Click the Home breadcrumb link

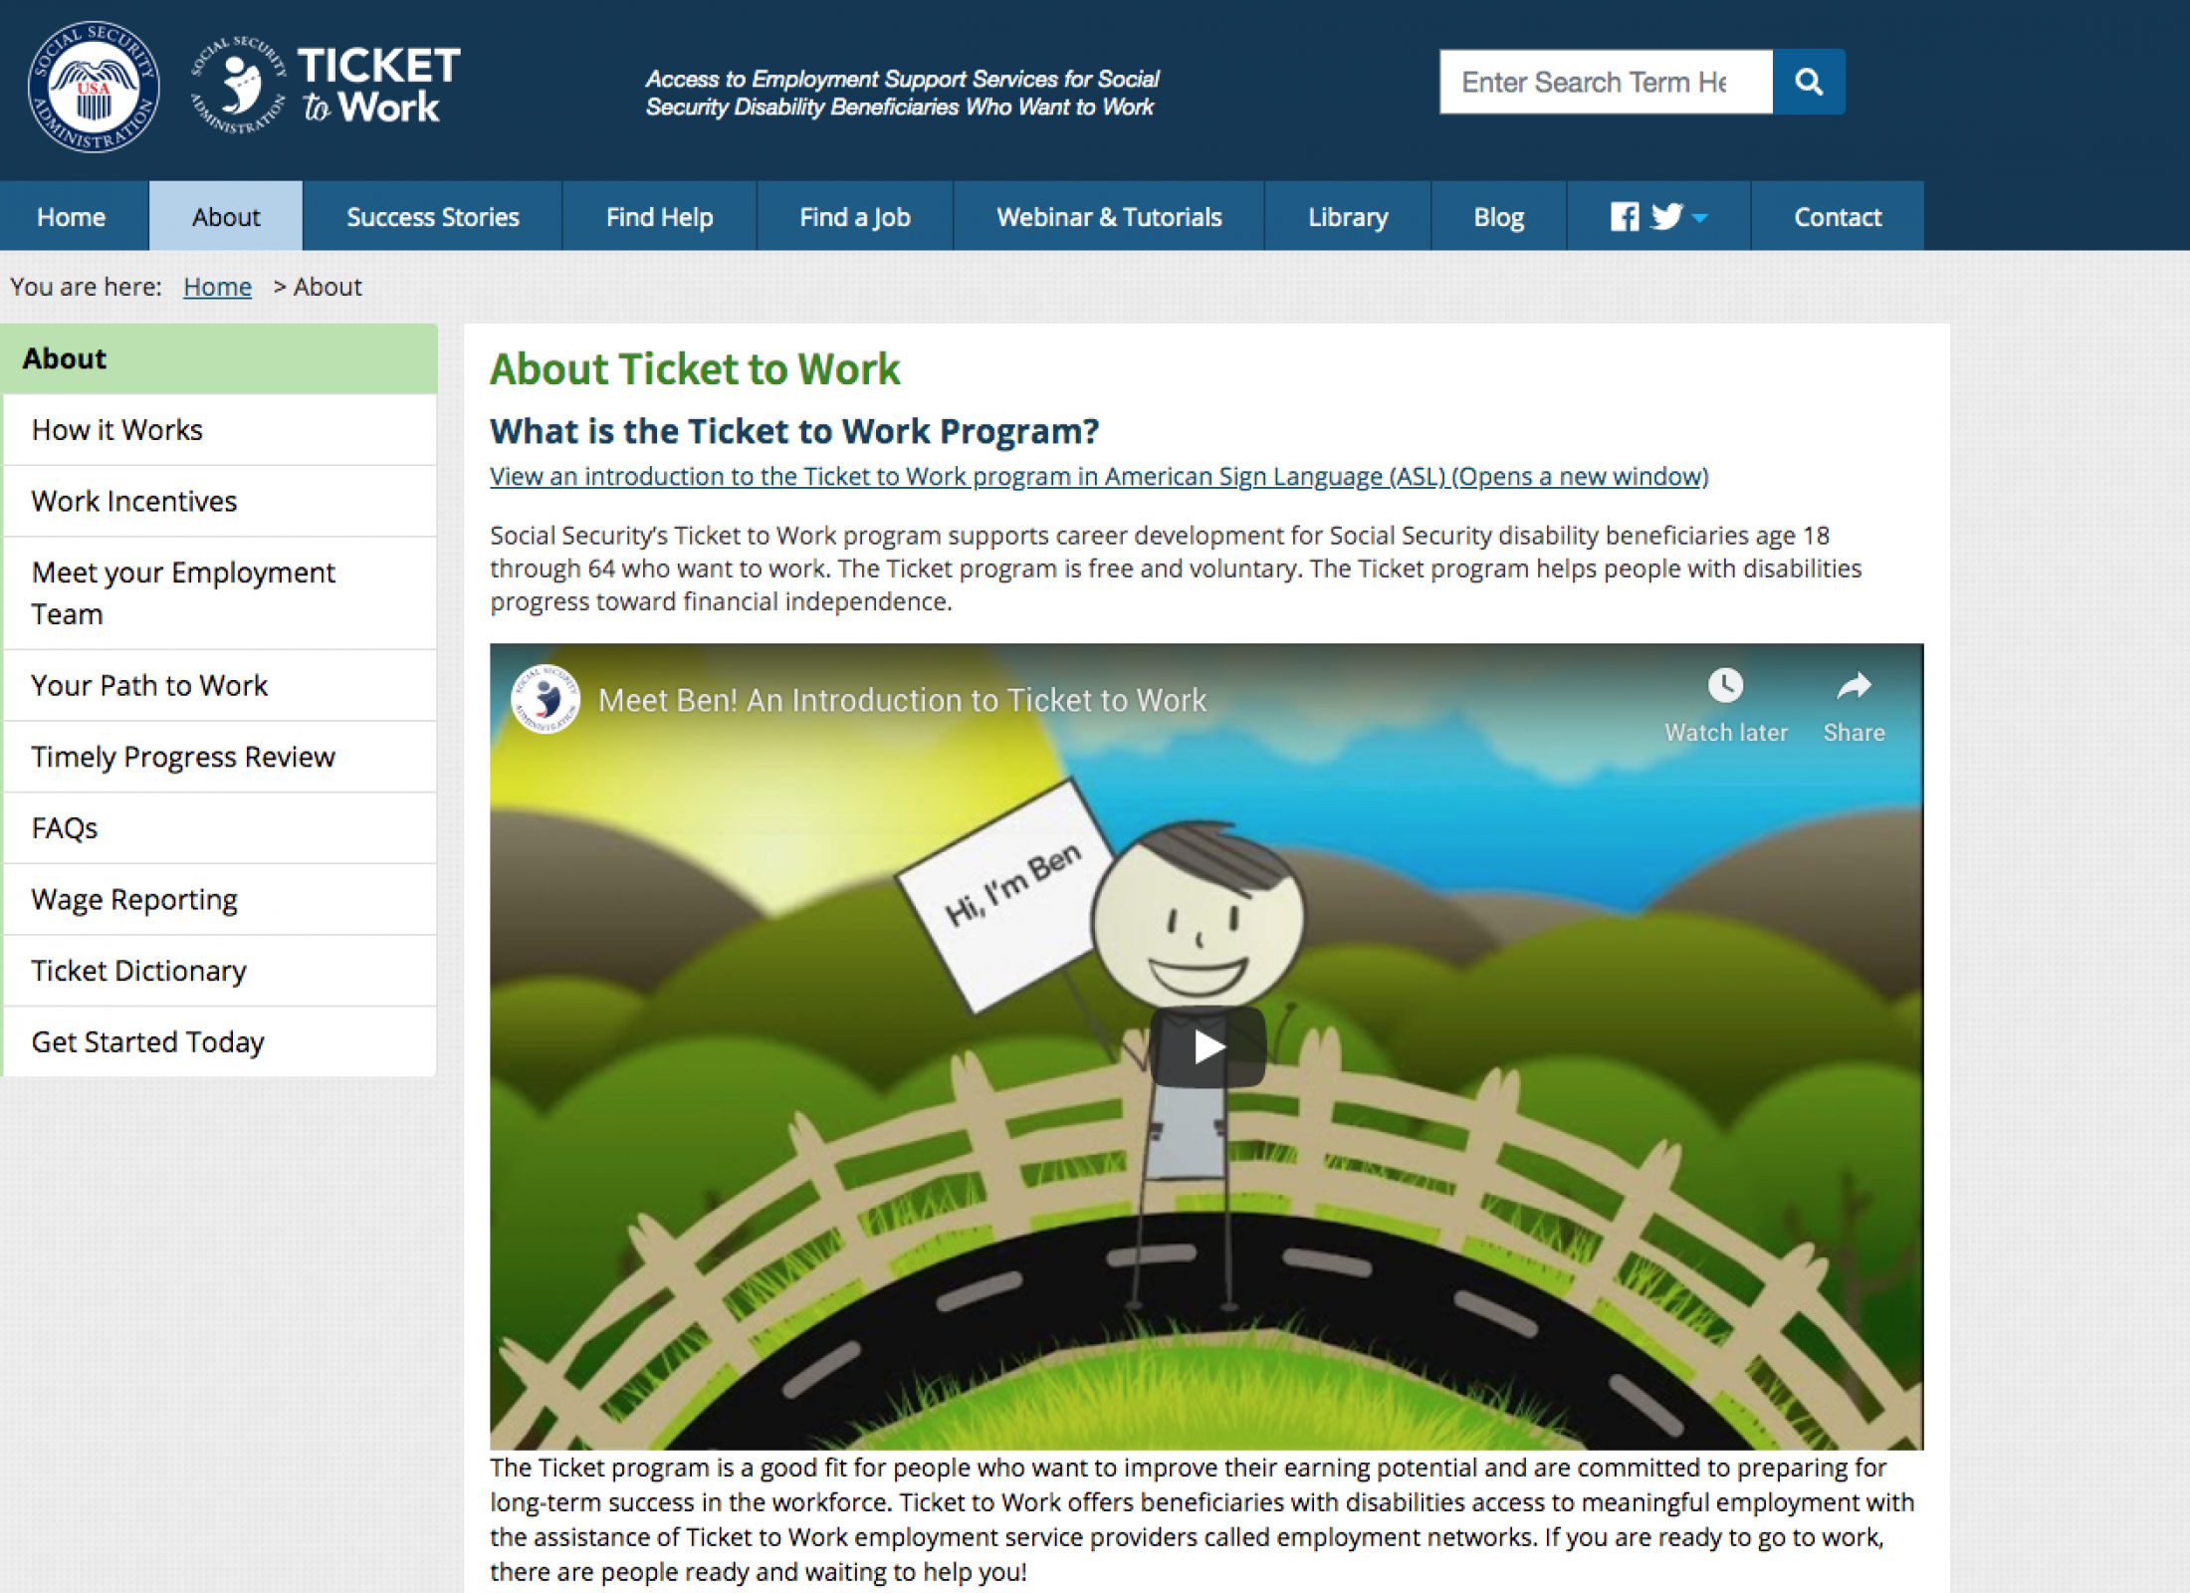217,287
